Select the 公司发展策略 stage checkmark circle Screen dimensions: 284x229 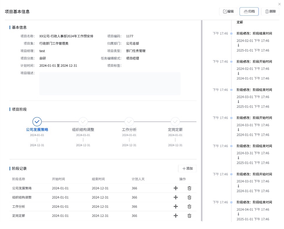click(37, 122)
